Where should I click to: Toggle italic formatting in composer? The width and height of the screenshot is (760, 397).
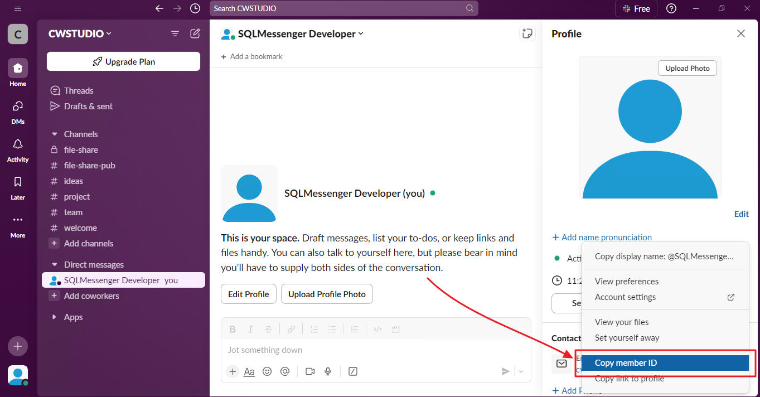pos(251,329)
